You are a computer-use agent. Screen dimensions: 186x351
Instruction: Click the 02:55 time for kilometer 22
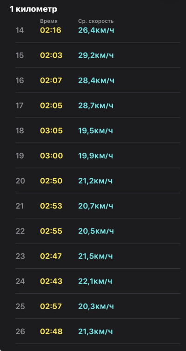point(51,231)
